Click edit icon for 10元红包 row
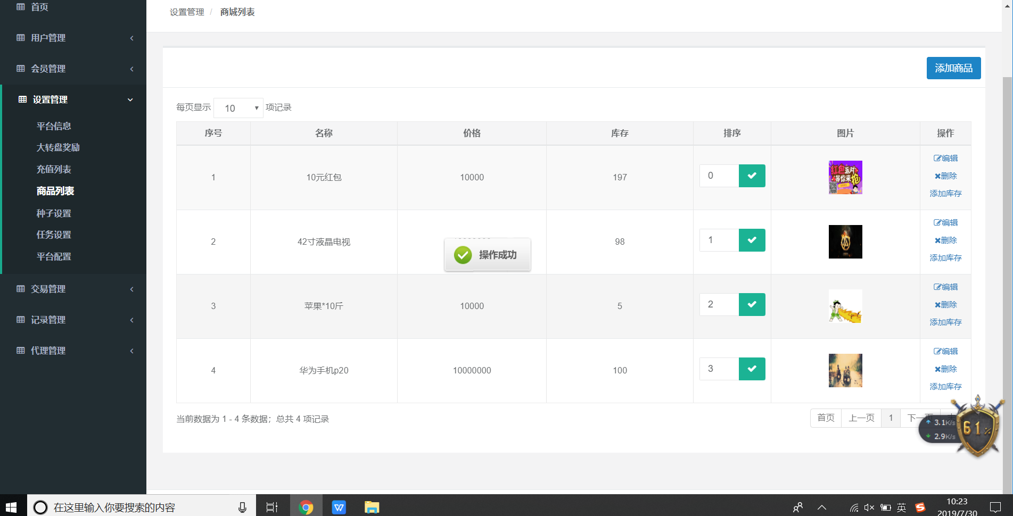The height and width of the screenshot is (516, 1013). click(x=945, y=158)
